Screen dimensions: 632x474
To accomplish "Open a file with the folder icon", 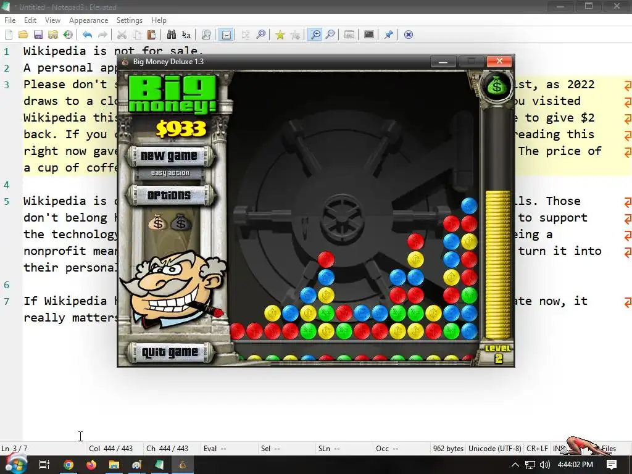I will pos(23,35).
